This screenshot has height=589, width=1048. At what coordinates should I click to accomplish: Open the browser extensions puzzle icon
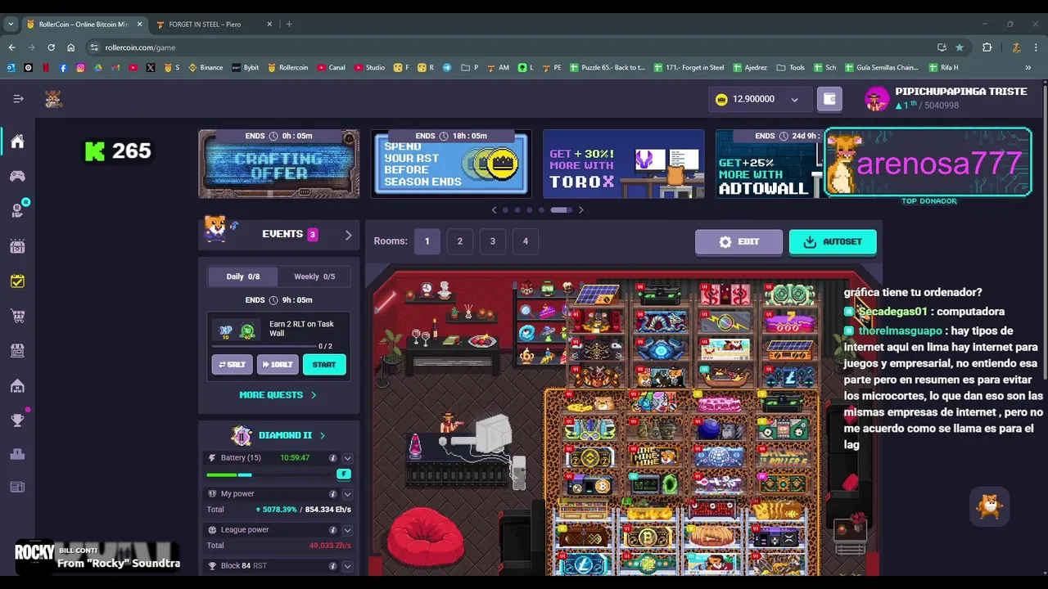987,47
